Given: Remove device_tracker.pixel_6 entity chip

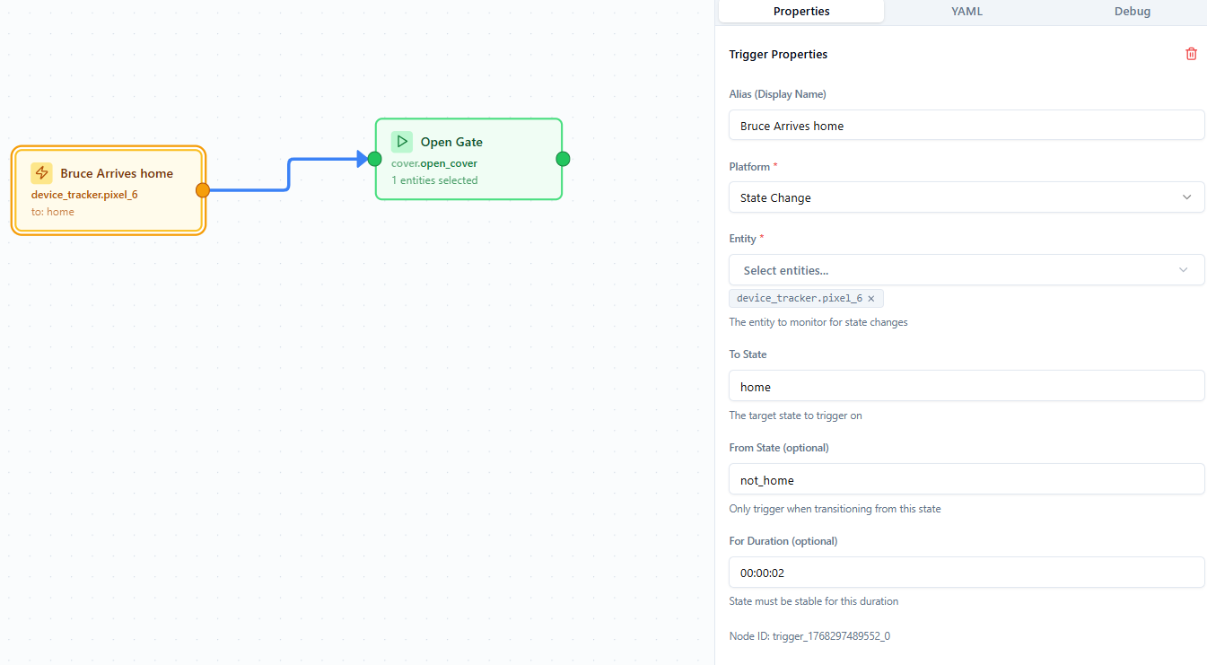Looking at the screenshot, I should click(870, 299).
